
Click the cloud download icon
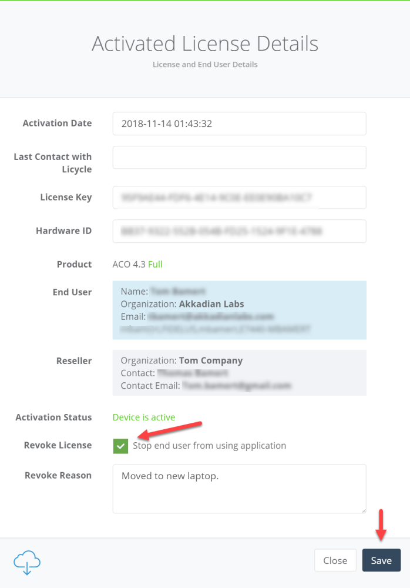coord(26,562)
